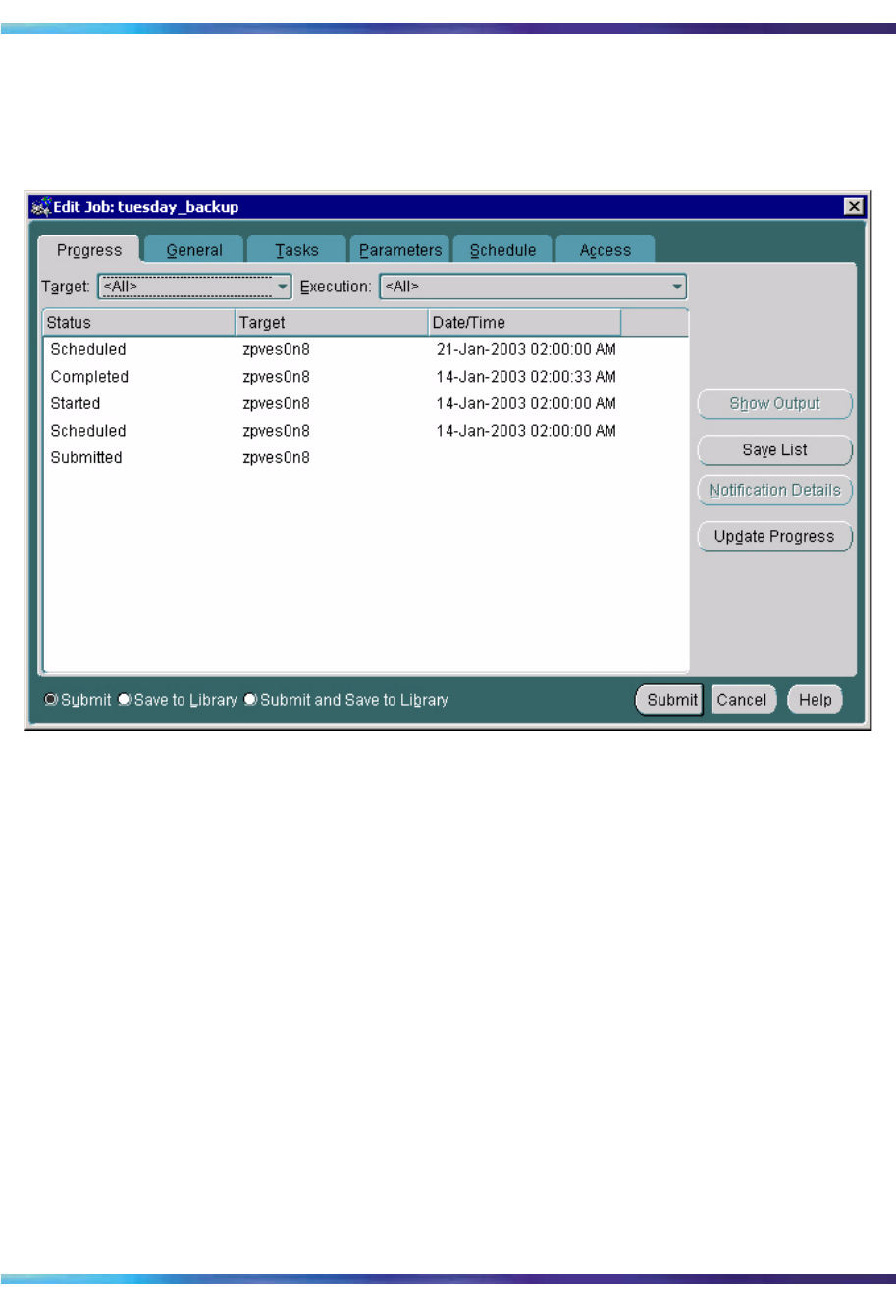
Task: Open Notification Details
Action: [774, 490]
